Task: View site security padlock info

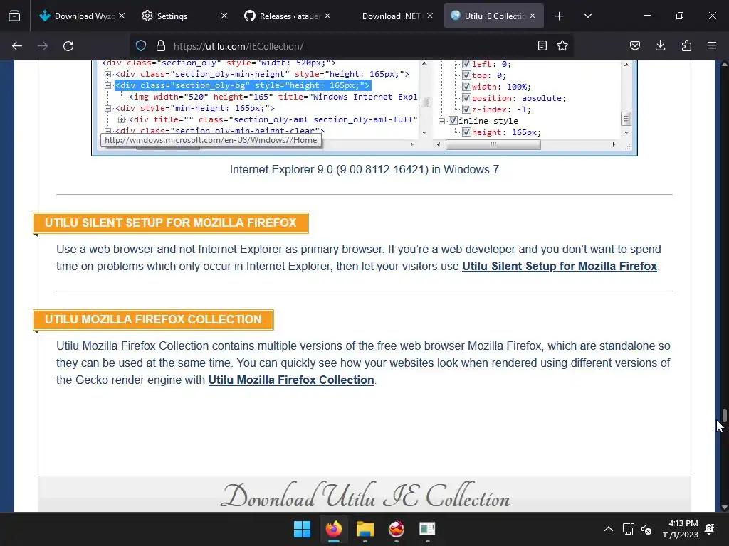Action: [161, 46]
